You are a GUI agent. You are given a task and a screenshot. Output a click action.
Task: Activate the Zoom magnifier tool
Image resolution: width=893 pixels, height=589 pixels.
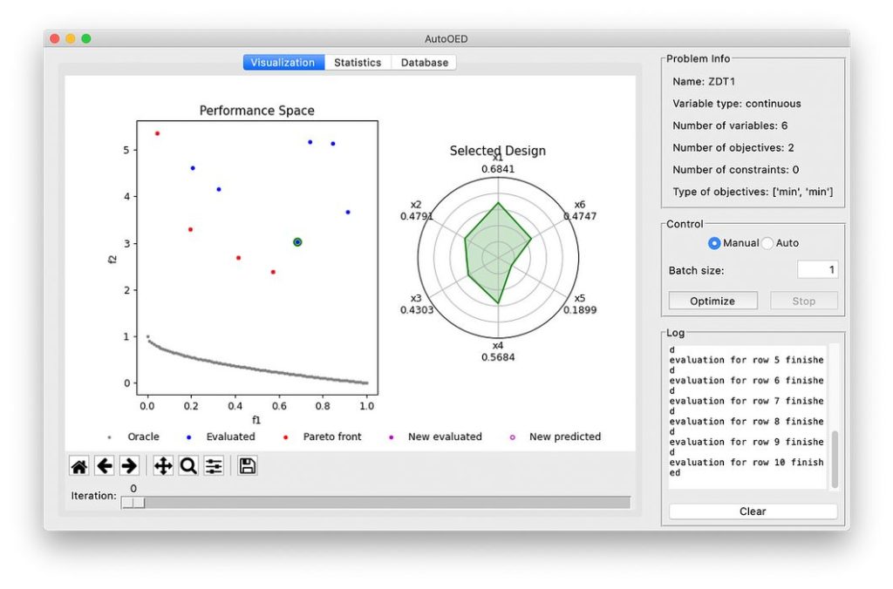click(187, 466)
